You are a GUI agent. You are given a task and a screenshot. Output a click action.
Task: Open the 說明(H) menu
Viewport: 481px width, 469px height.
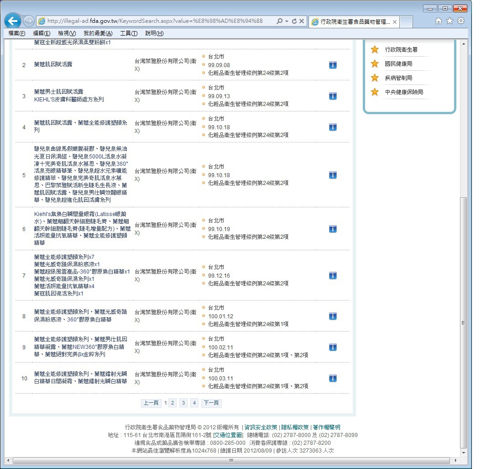[154, 33]
